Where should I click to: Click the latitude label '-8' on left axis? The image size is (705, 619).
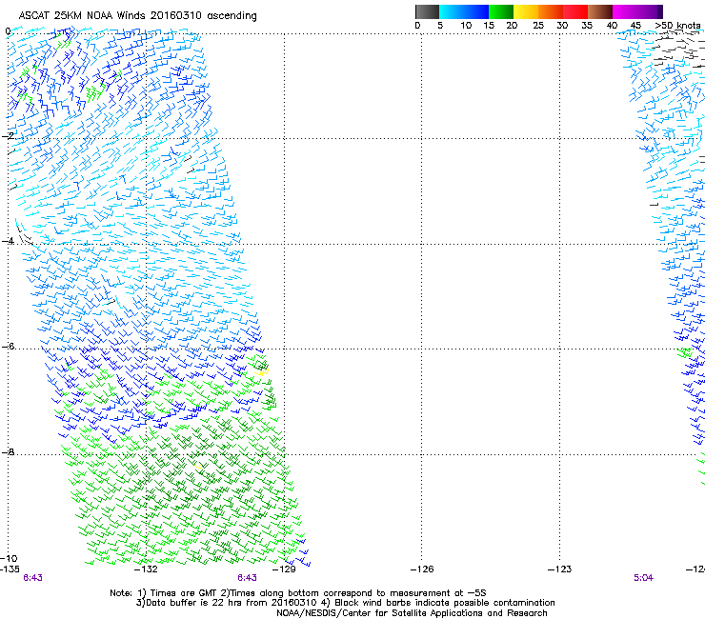click(8, 451)
